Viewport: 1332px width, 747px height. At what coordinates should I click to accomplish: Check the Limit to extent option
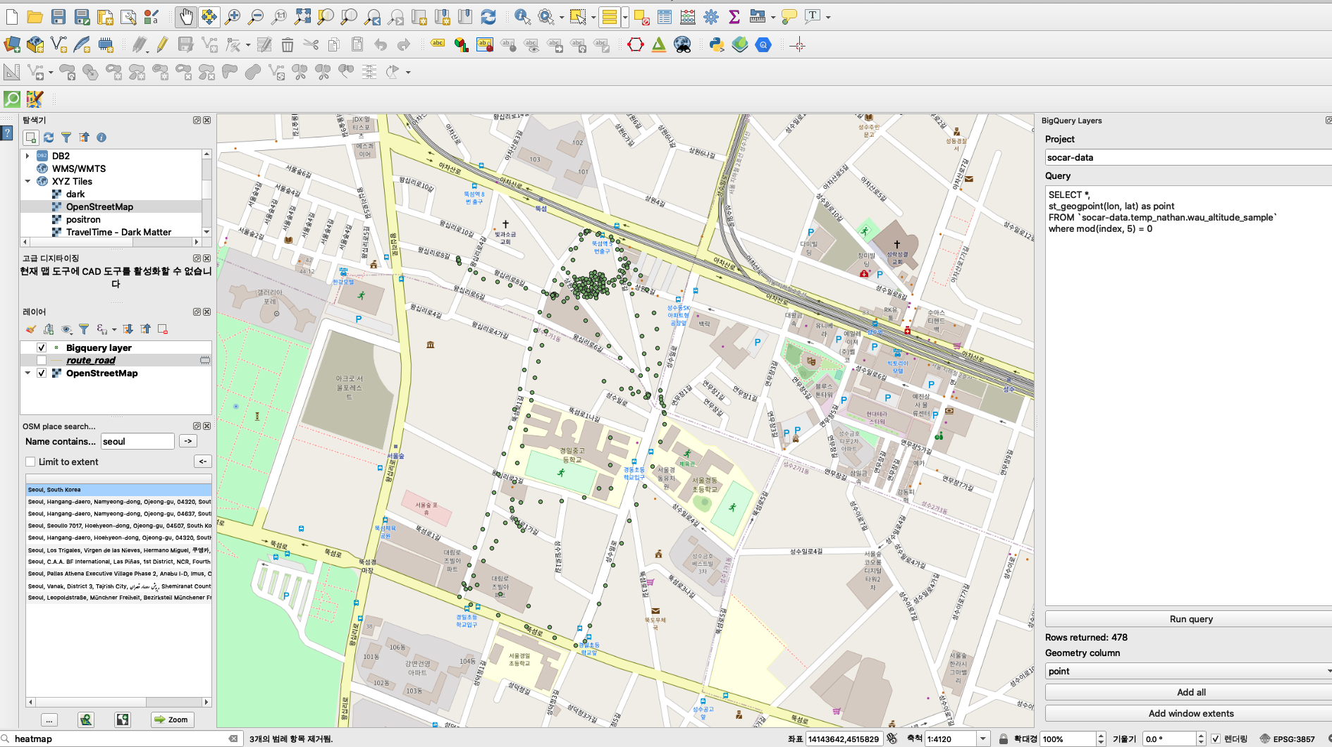(30, 462)
